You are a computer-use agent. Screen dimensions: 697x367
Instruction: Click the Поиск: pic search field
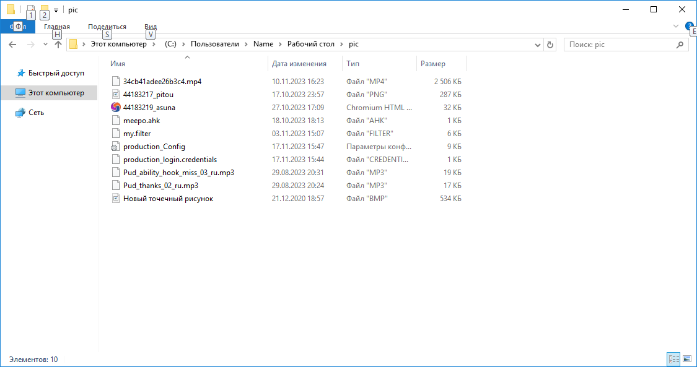[x=620, y=45]
